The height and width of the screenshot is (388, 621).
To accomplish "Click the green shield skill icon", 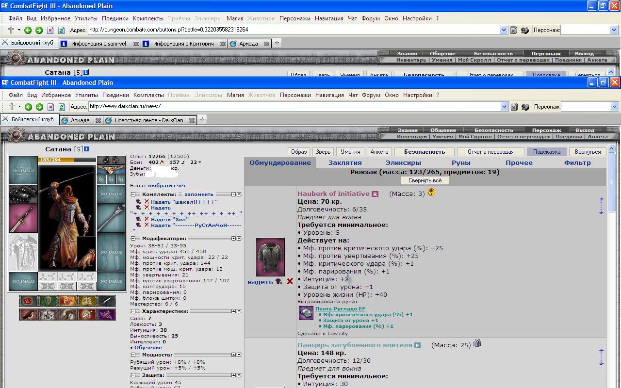I will 48,301.
